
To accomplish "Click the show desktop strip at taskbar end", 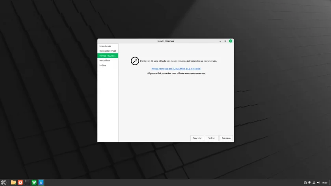I will point(330,182).
